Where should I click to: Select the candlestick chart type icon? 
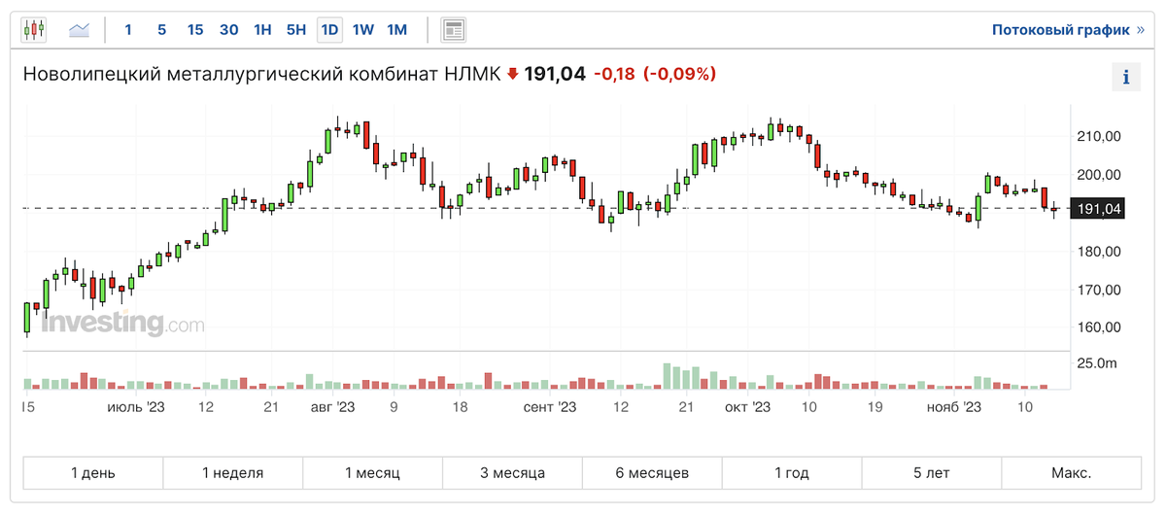click(x=34, y=29)
